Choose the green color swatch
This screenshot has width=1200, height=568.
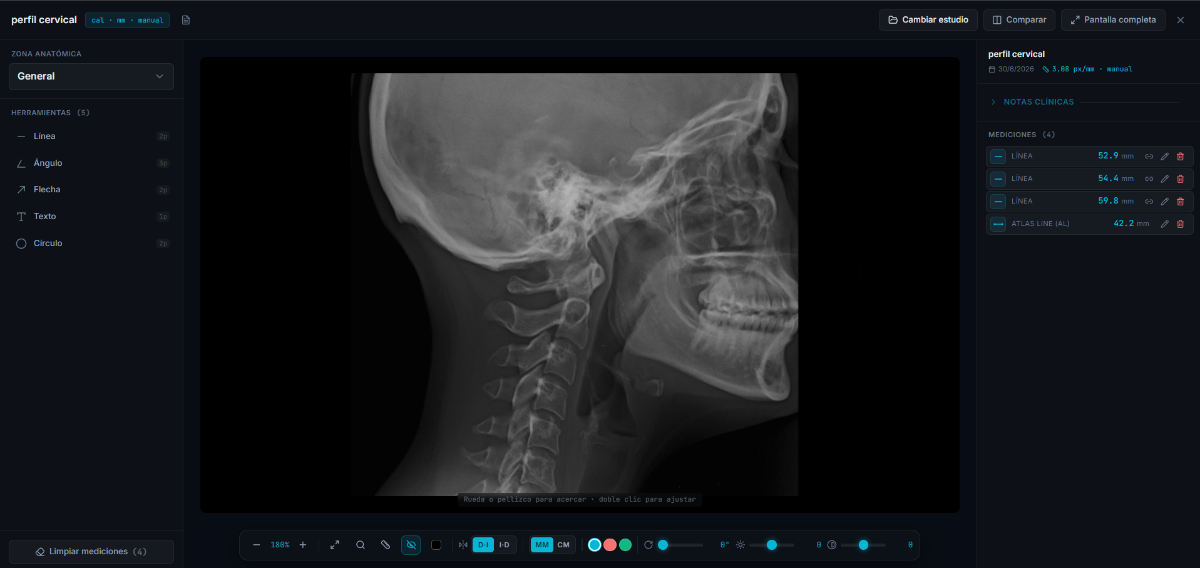click(x=625, y=545)
